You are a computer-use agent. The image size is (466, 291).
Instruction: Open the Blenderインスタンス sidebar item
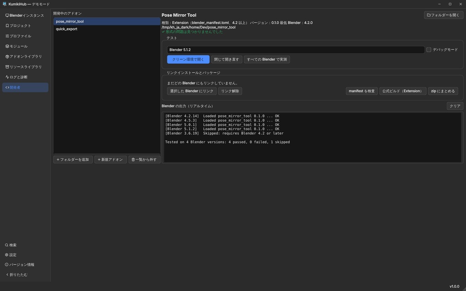tap(25, 15)
